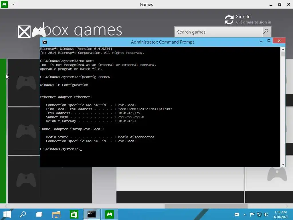This screenshot has height=220, width=293.
Task: Switch to Command Prompt taskbar button
Action: pos(92,214)
